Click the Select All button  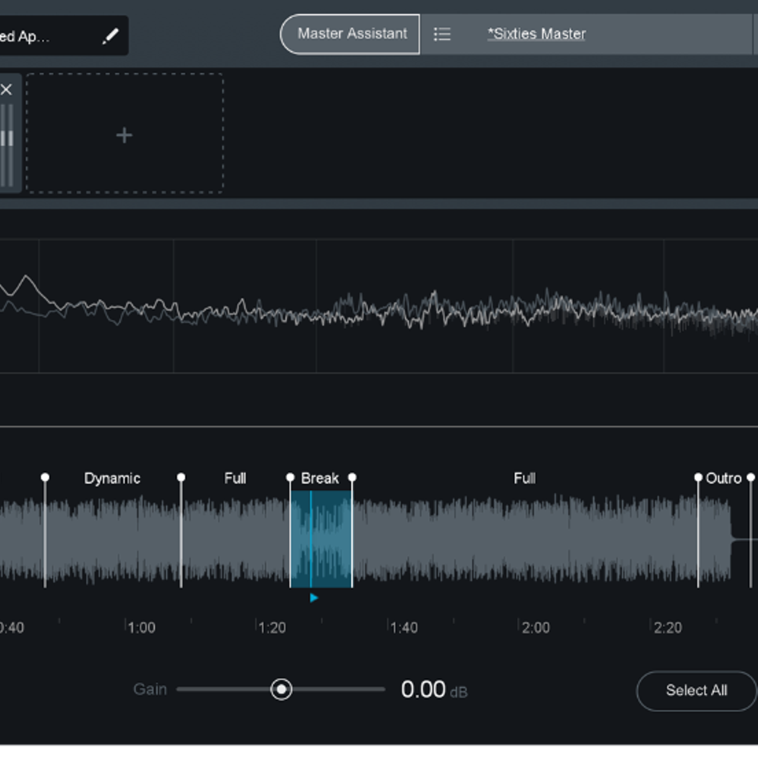696,691
